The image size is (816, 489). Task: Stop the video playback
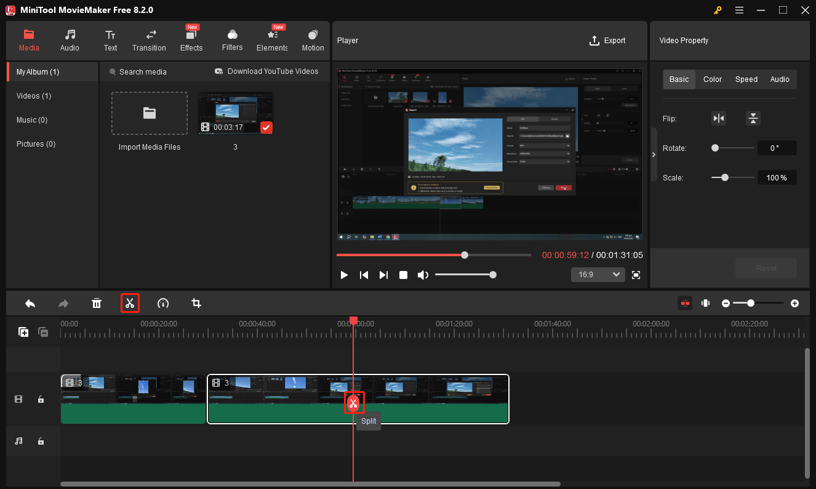(x=404, y=275)
